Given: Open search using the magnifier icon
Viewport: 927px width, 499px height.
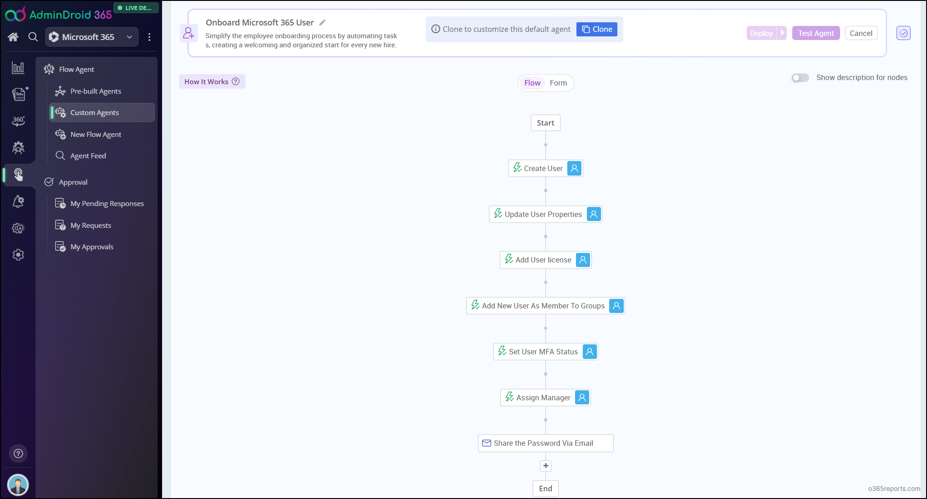Looking at the screenshot, I should click(33, 37).
